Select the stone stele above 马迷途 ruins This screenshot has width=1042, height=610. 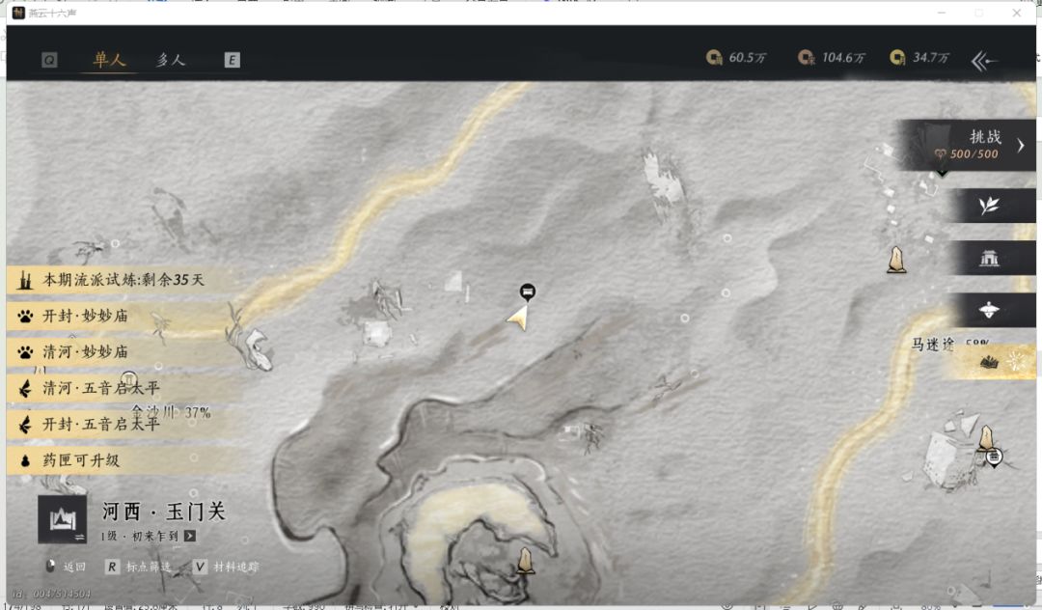click(x=986, y=437)
